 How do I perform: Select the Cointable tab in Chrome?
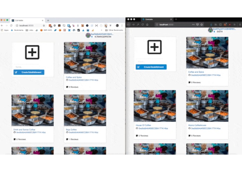28,20
